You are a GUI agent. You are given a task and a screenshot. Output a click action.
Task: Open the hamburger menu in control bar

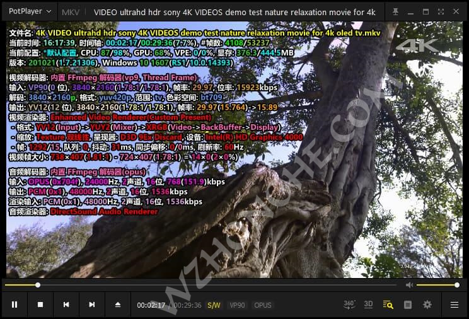pyautogui.click(x=454, y=305)
